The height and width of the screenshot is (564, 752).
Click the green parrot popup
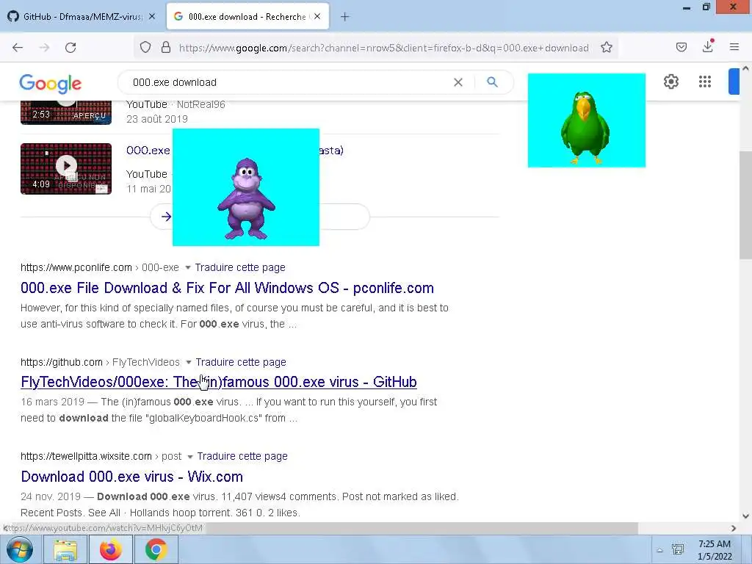pyautogui.click(x=587, y=120)
